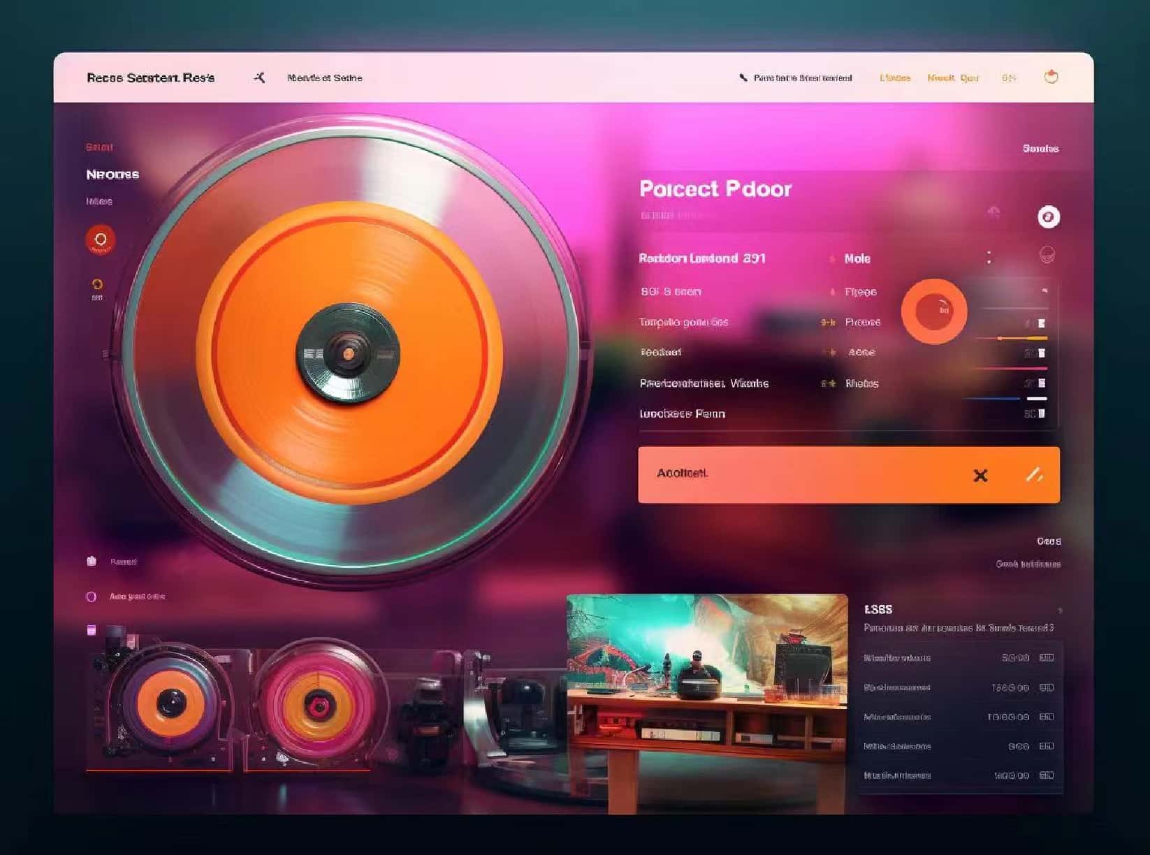Click the slash edit icon in orange banner

[1034, 475]
